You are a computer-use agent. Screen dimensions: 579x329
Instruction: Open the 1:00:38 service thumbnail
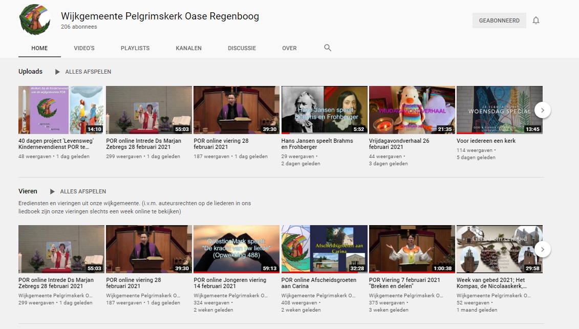pyautogui.click(x=412, y=249)
